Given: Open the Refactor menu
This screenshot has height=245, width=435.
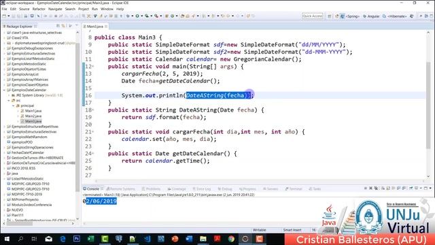Looking at the screenshot, I should [x=39, y=9].
